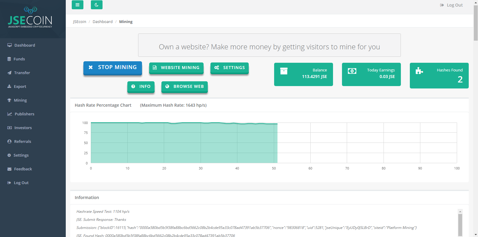Click the JSE Found Hash log line
The width and height of the screenshot is (478, 237).
pos(156,236)
